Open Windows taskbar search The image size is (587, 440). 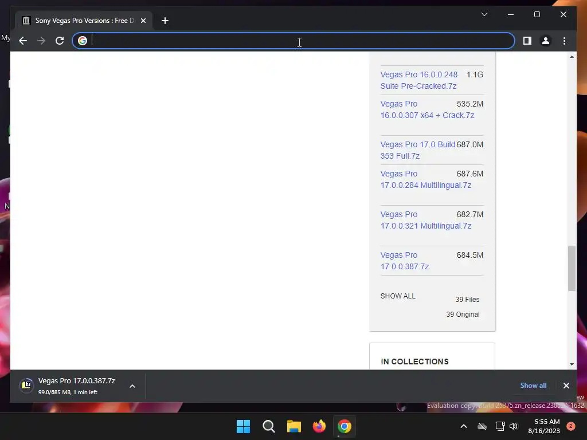pos(268,426)
